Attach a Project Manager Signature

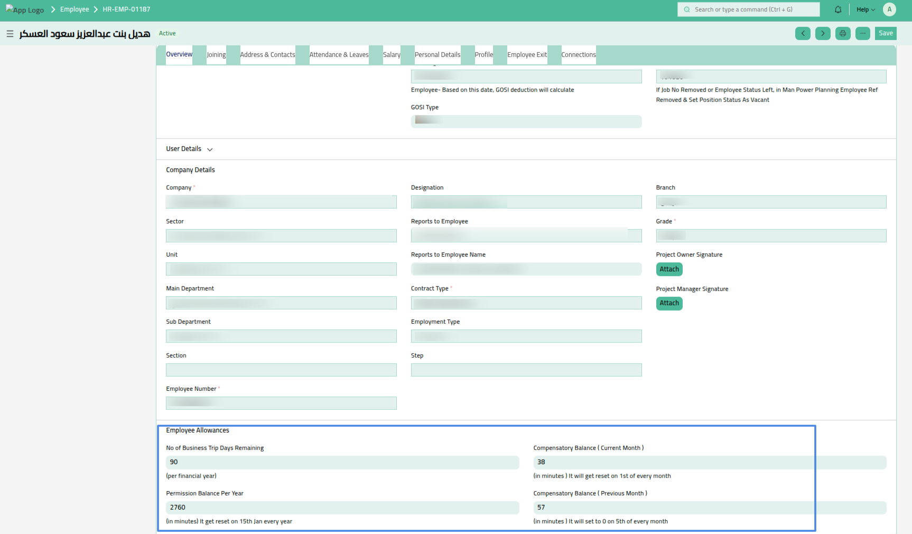pyautogui.click(x=669, y=303)
